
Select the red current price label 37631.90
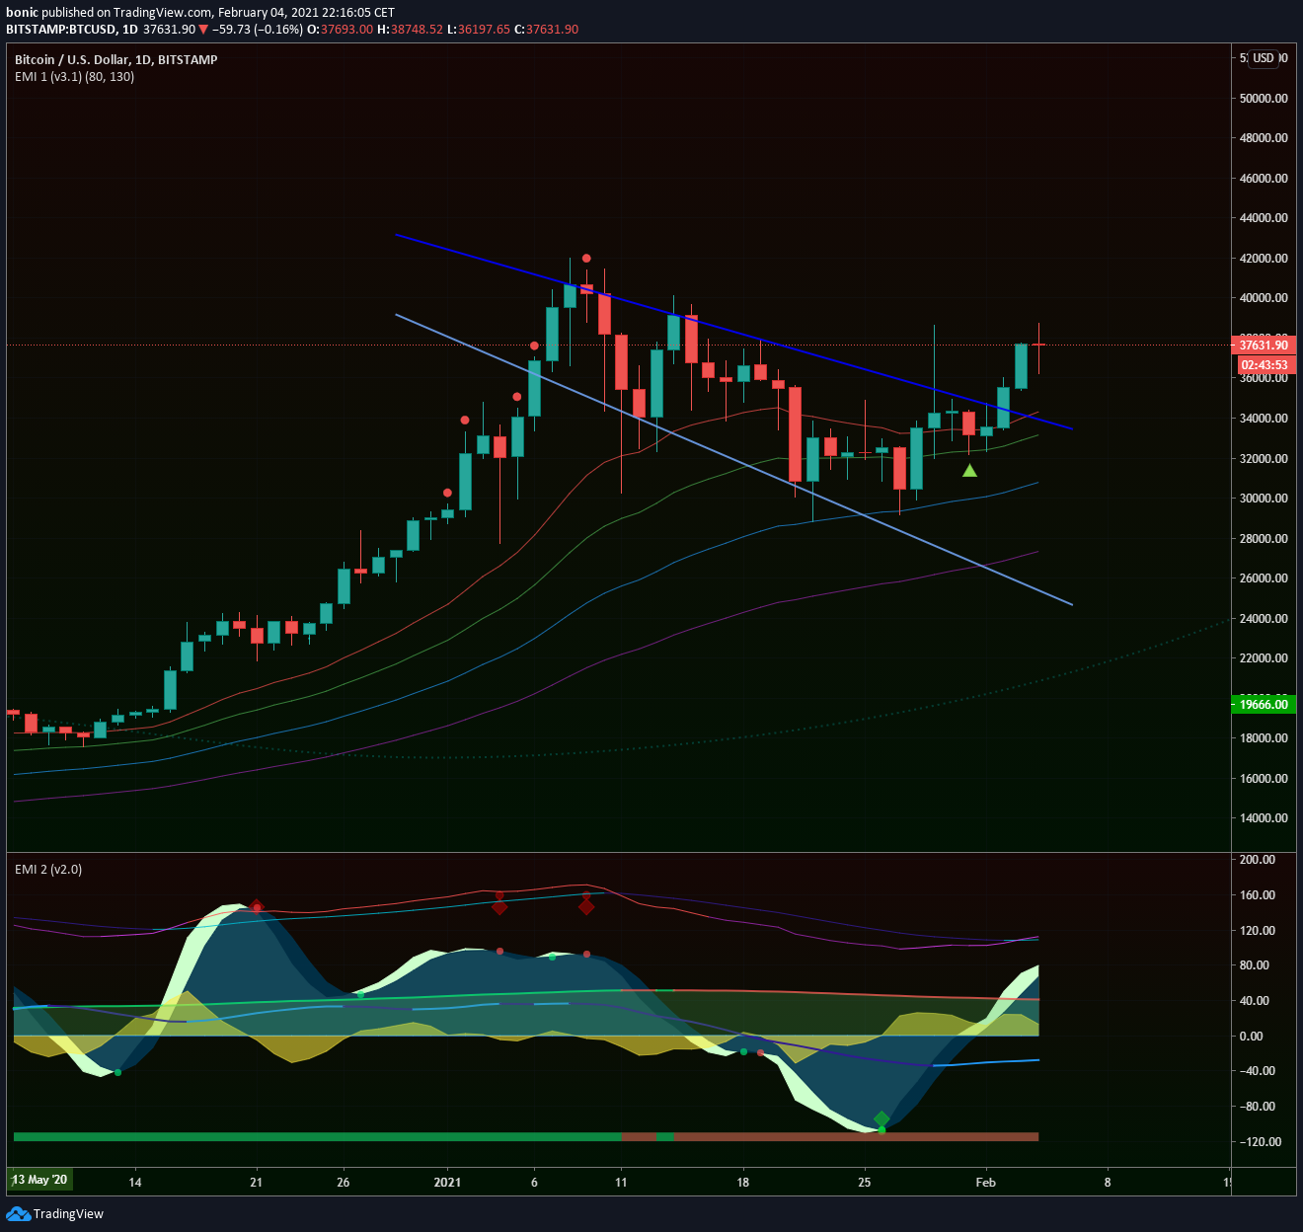(x=1264, y=345)
